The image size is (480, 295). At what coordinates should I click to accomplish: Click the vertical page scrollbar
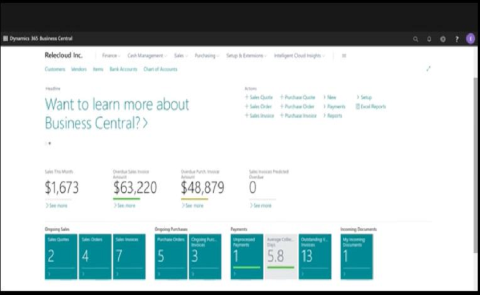(475, 165)
